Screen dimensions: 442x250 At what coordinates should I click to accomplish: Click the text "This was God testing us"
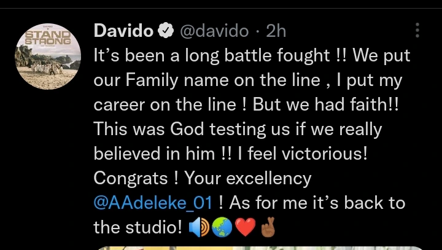pyautogui.click(x=204, y=129)
